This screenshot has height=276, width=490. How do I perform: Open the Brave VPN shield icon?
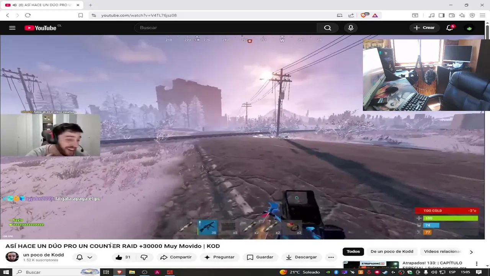click(472, 15)
